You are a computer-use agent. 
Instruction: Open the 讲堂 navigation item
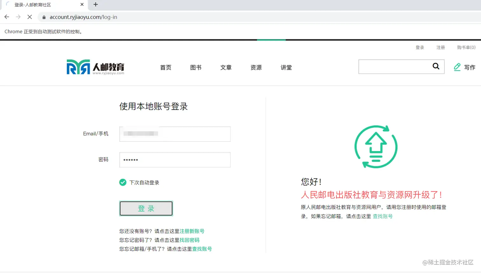click(286, 67)
